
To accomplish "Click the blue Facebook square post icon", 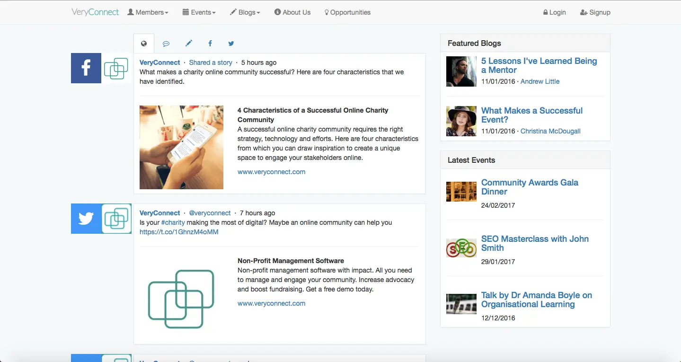I will [x=86, y=68].
